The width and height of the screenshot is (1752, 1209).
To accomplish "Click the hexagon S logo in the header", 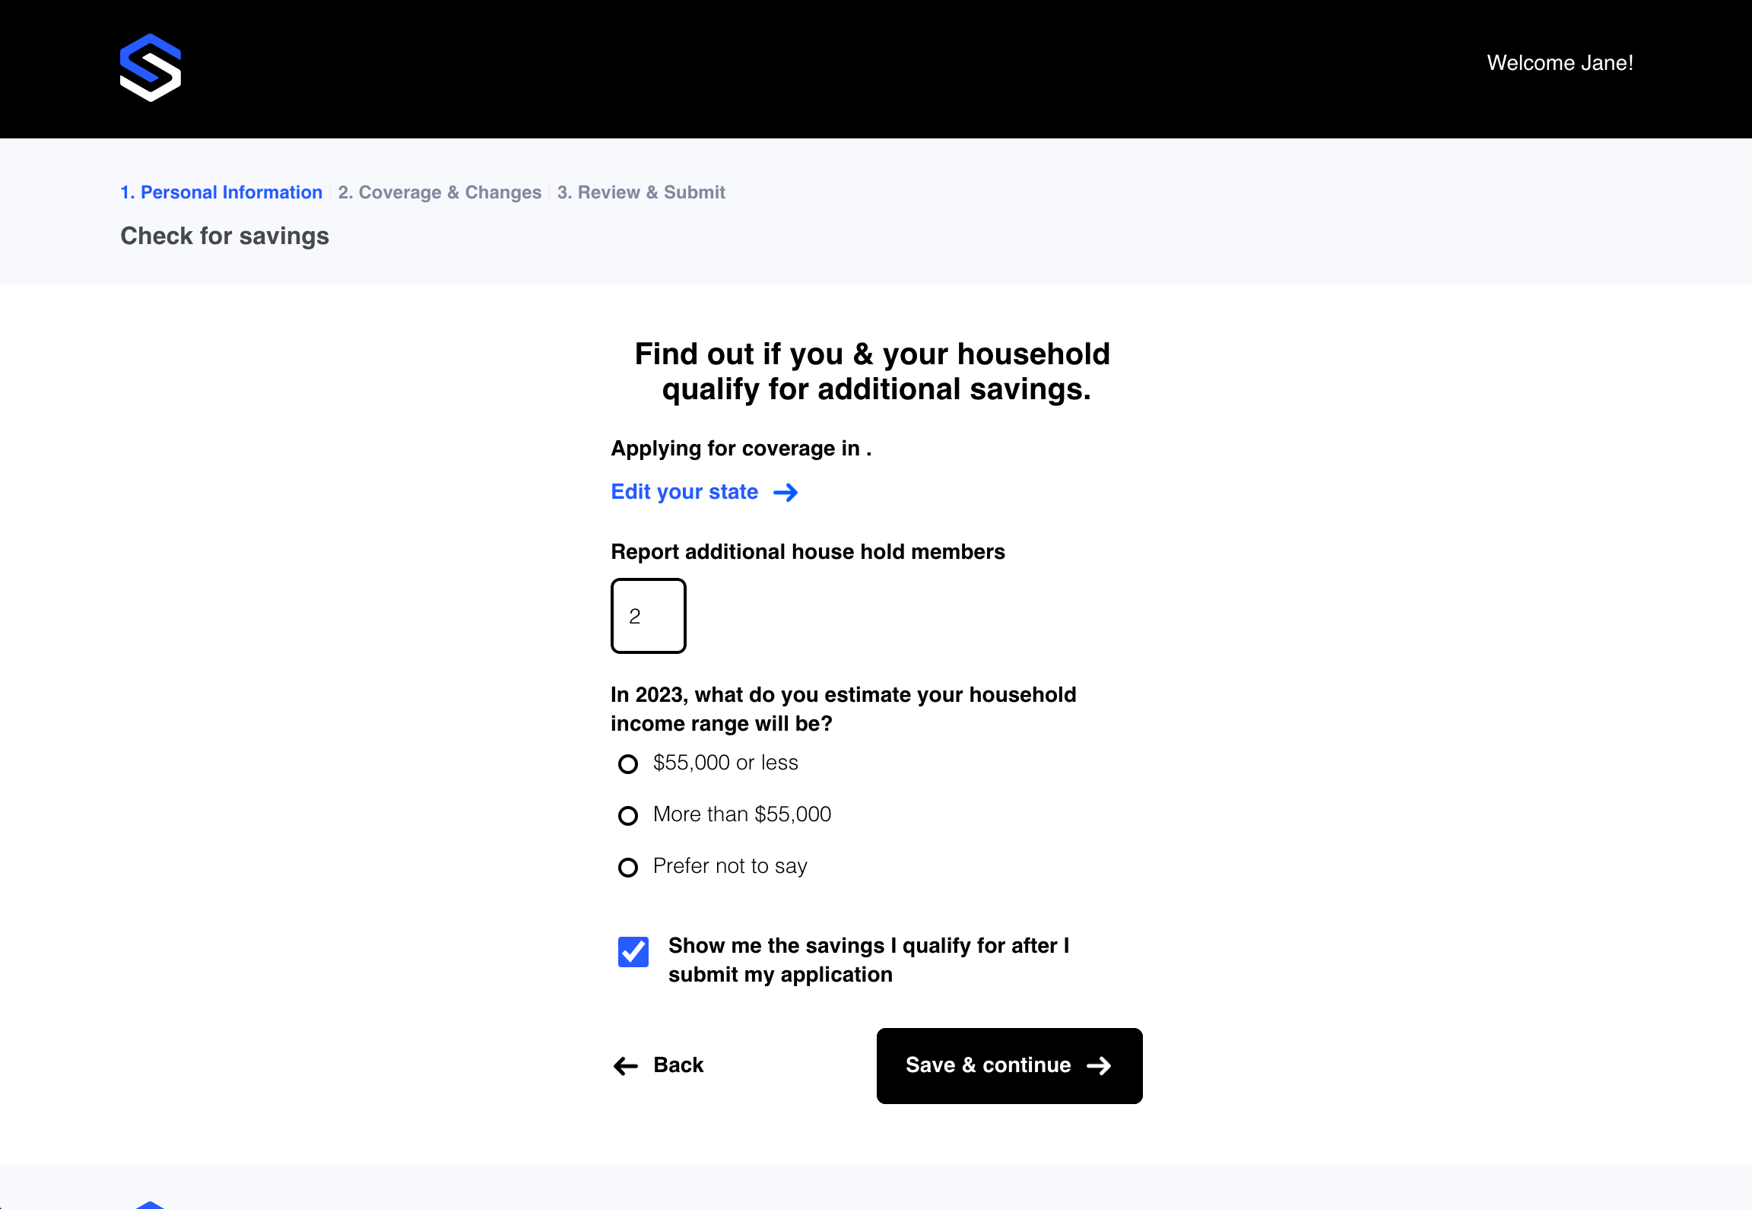I will click(x=150, y=68).
